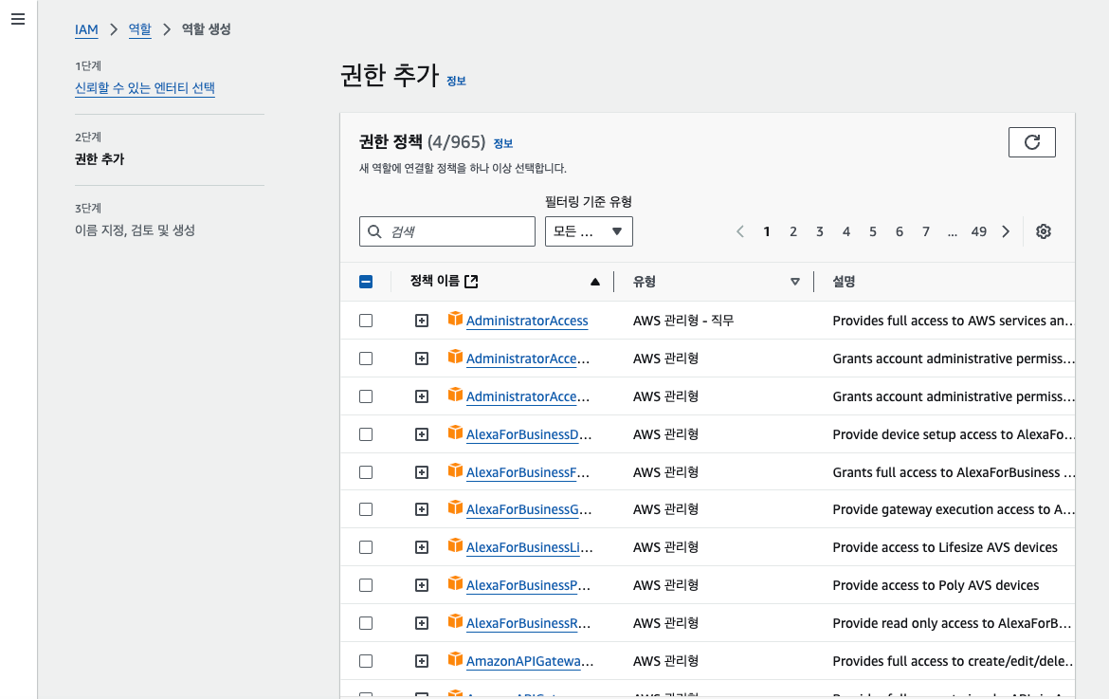The width and height of the screenshot is (1109, 699).
Task: Tick the AlexaForBusinessG… policy checkbox
Action: 366,509
